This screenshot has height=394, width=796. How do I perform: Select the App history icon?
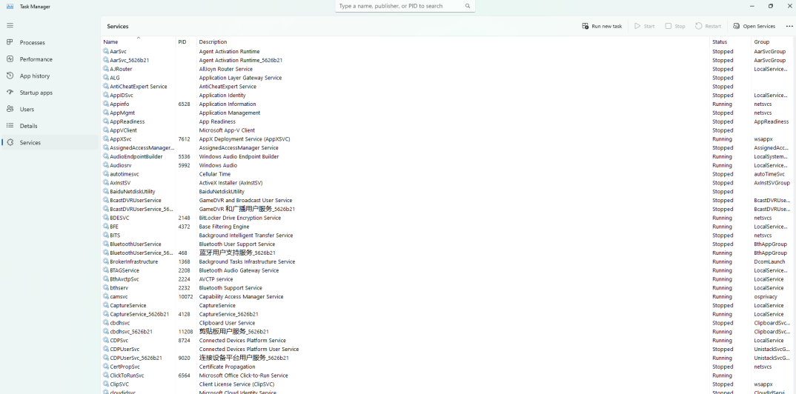(10, 76)
